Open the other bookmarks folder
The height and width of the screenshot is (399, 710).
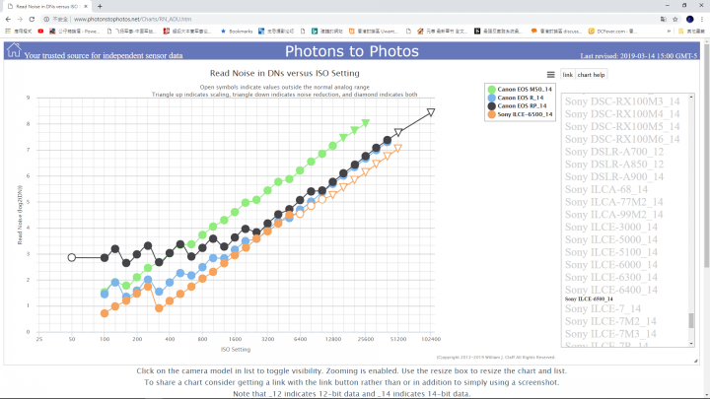(691, 32)
